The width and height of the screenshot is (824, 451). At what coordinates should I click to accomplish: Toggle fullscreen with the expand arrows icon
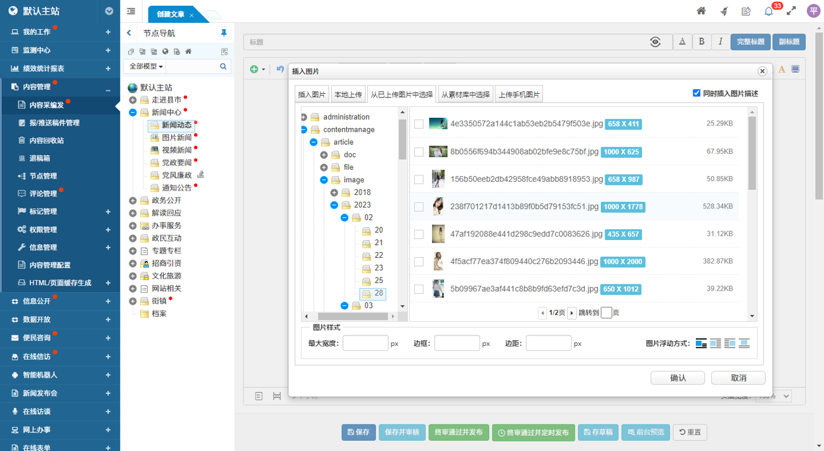[x=791, y=11]
